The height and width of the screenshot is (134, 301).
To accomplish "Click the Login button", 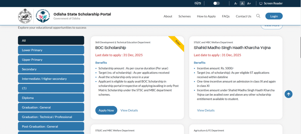I will tap(274, 16).
